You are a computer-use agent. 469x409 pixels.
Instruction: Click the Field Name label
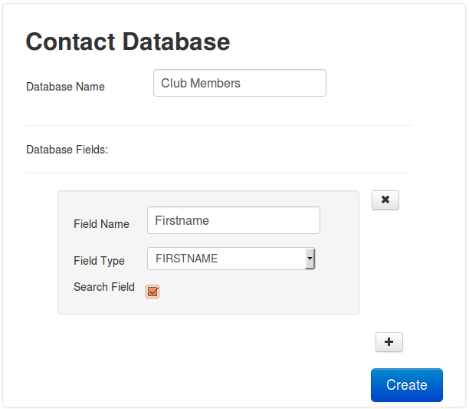(101, 224)
